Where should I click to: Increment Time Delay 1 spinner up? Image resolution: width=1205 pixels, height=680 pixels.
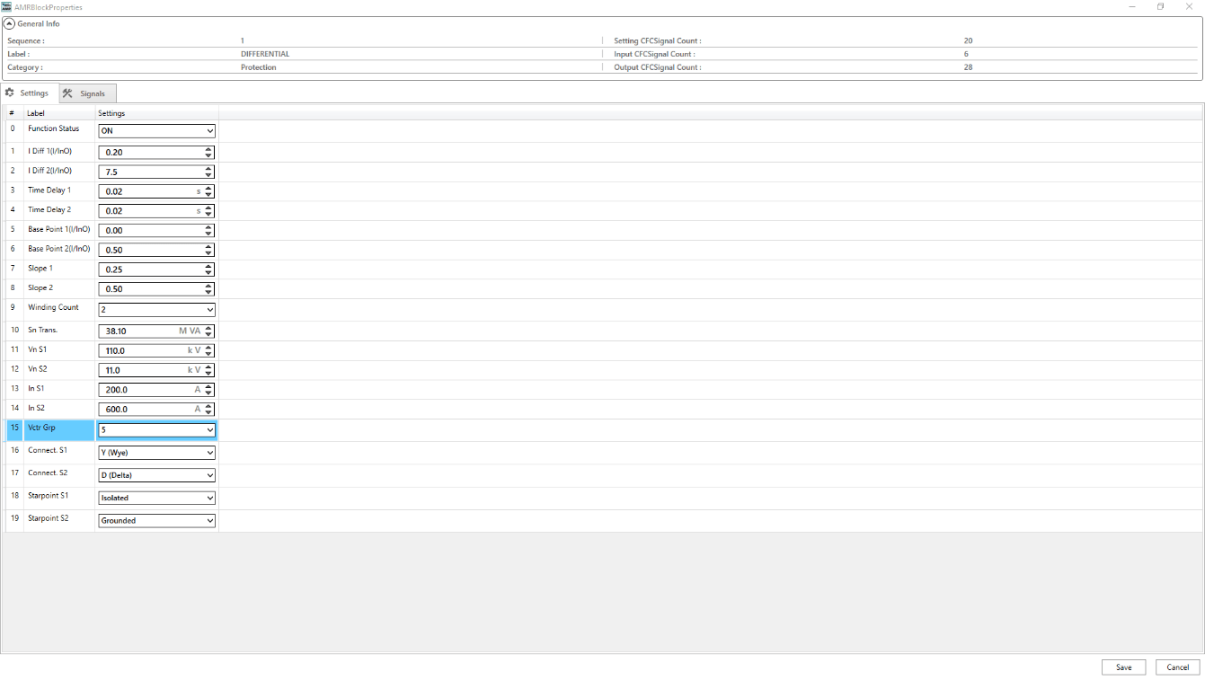click(208, 189)
